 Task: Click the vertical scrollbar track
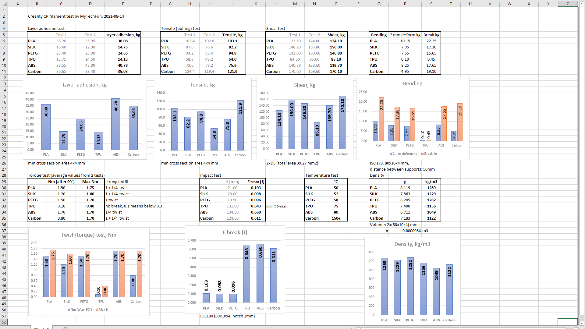click(582, 164)
